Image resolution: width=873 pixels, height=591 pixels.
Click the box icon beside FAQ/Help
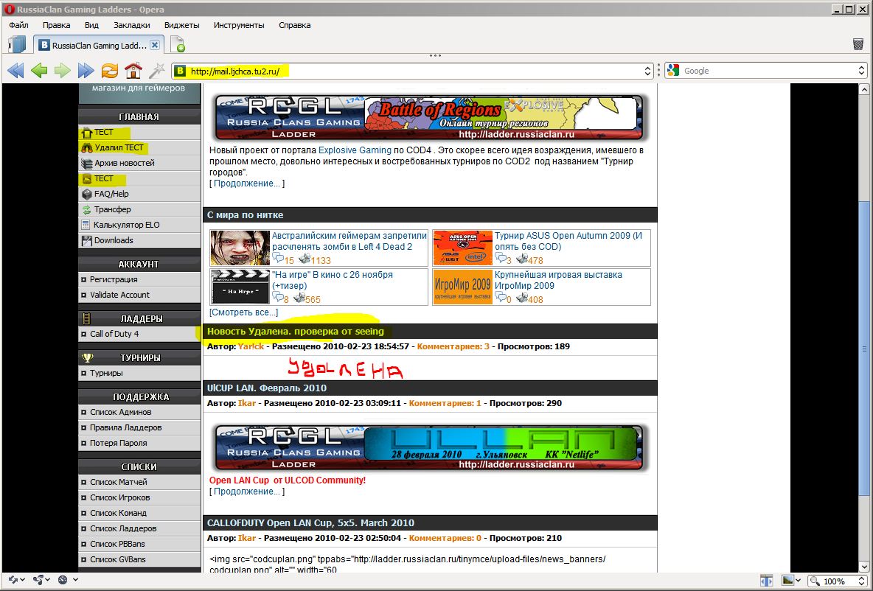pyautogui.click(x=86, y=195)
